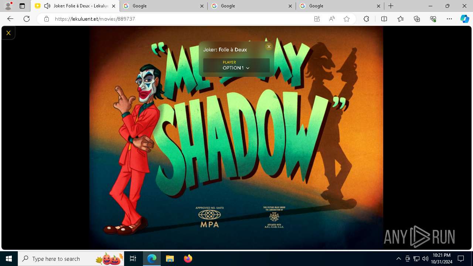Viewport: 473px width, 266px height.
Task: Close the first Google tab
Action: [202, 6]
